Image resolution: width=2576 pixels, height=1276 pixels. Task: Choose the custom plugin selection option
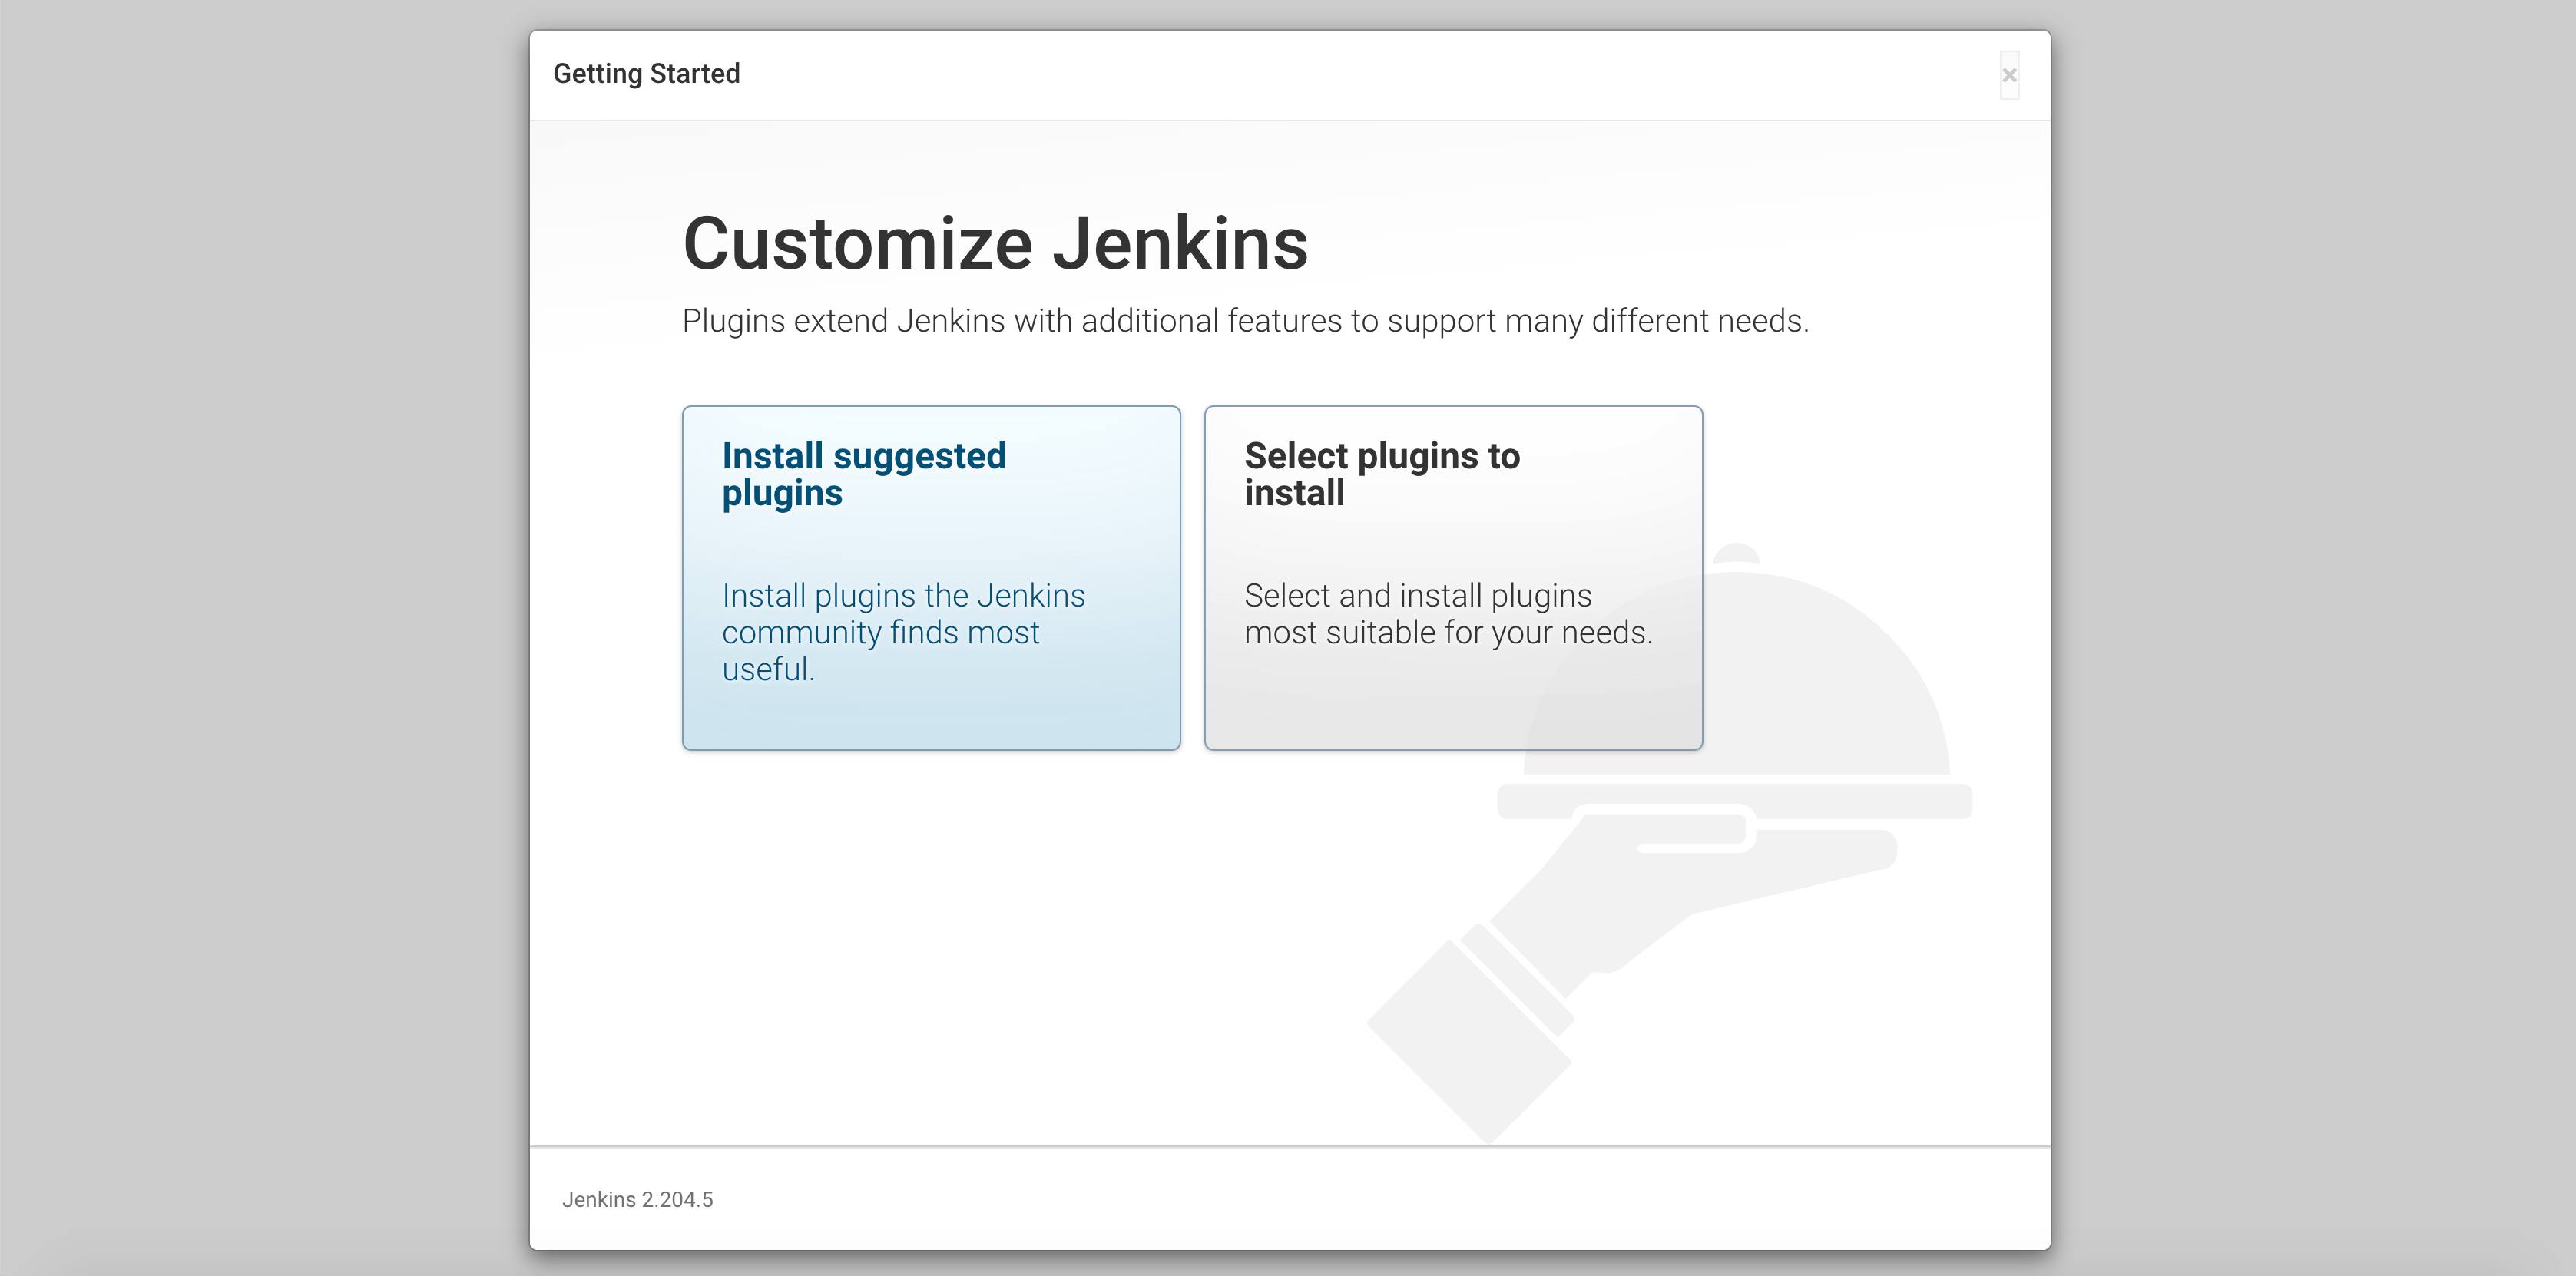point(1452,575)
